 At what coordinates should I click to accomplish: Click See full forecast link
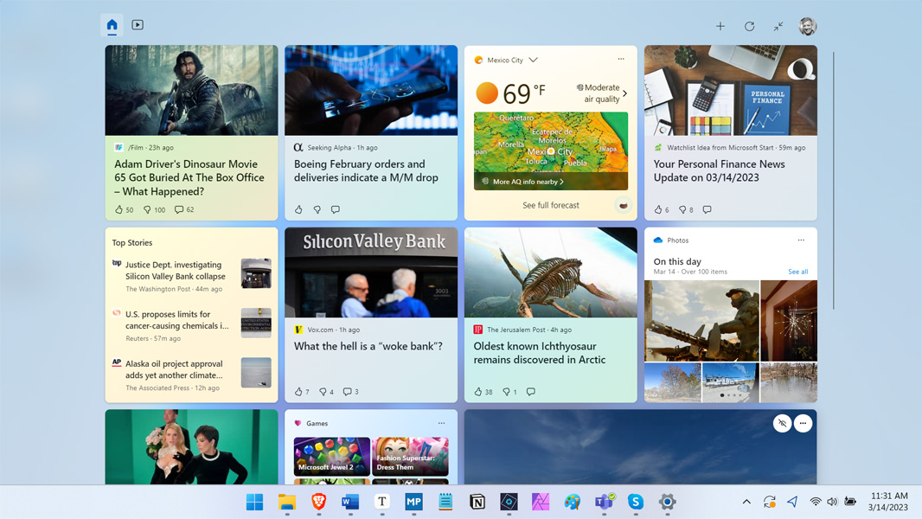click(550, 205)
